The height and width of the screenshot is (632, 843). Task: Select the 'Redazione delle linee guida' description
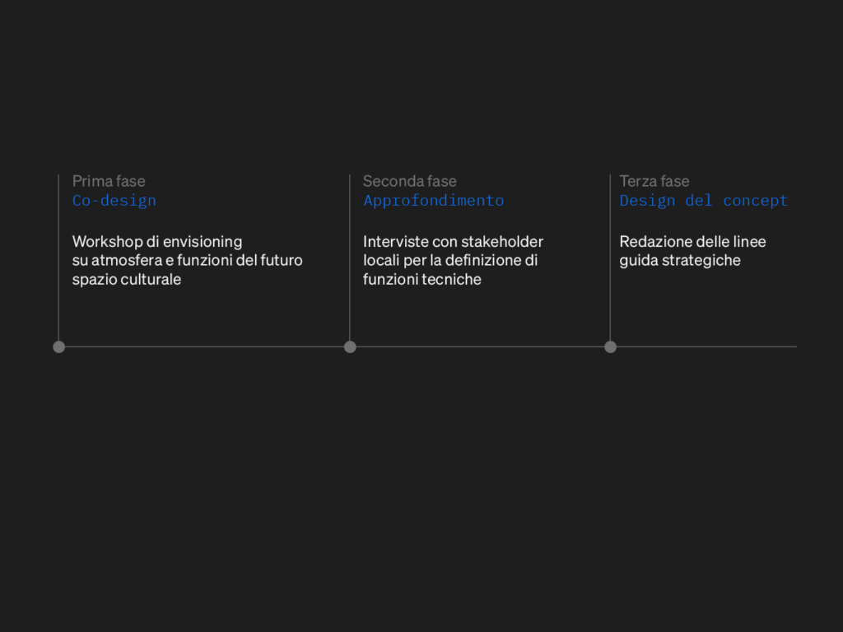click(x=692, y=251)
